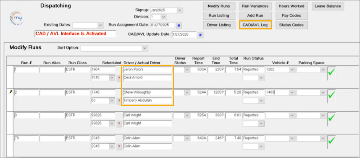Image resolution: width=360 pixels, height=158 pixels.
Task: Open Vehicle # dropdown for Run 1
Action: pos(292,69)
